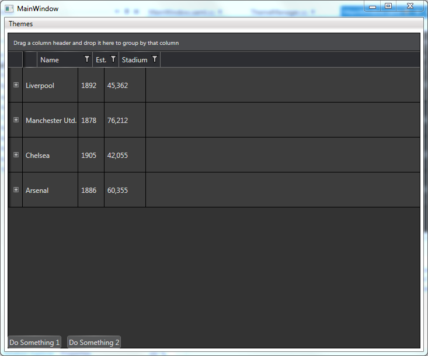Open the Est. column filter funnel
This screenshot has height=356, width=428.
tap(113, 59)
